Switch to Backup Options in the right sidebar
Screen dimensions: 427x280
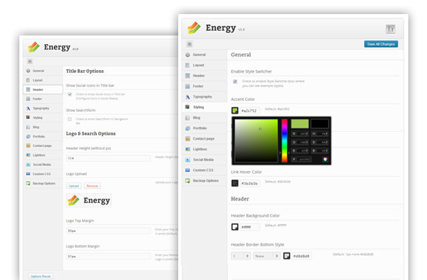pyautogui.click(x=204, y=180)
